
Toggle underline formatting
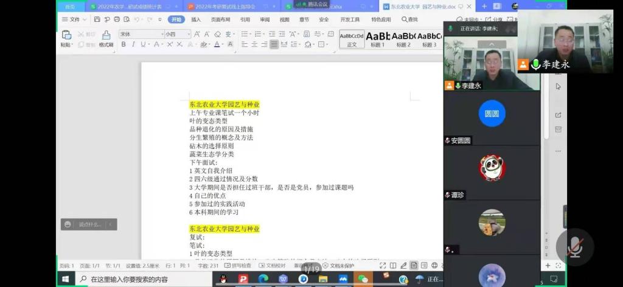pos(143,44)
